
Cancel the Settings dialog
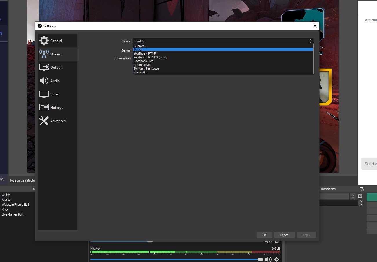[x=284, y=235]
